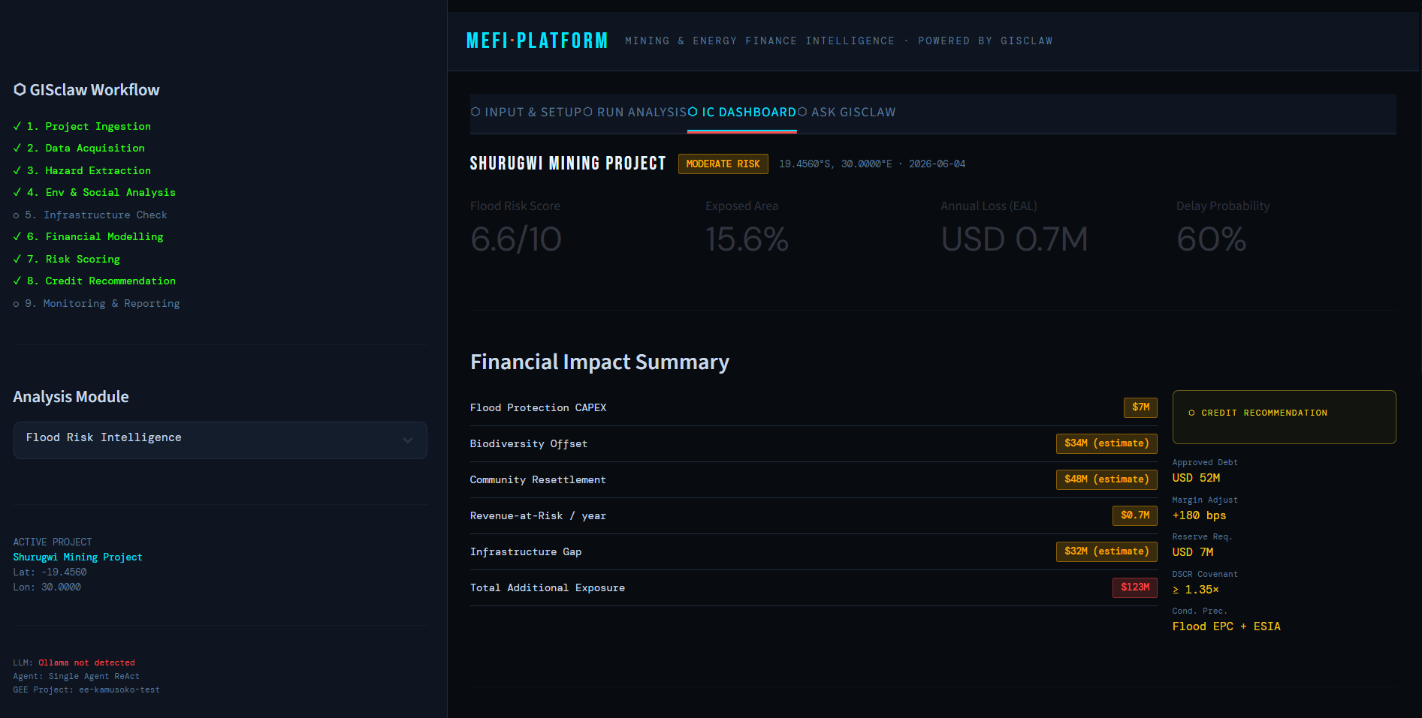This screenshot has height=718, width=1422.
Task: Click the Biodiversity Offset row label
Action: pos(529,444)
